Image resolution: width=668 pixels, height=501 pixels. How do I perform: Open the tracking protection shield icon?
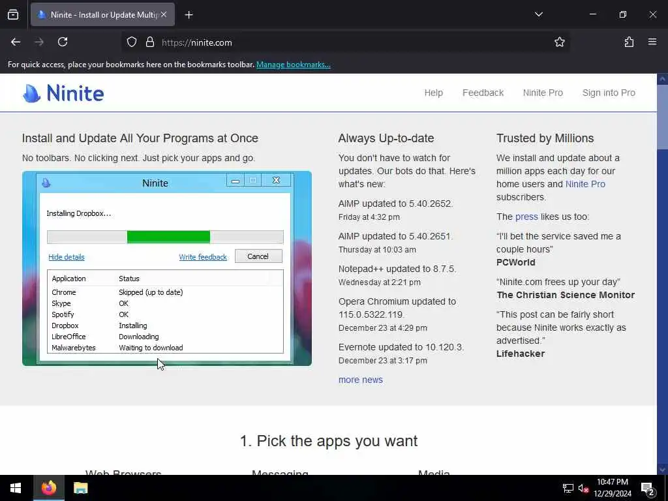(x=132, y=42)
